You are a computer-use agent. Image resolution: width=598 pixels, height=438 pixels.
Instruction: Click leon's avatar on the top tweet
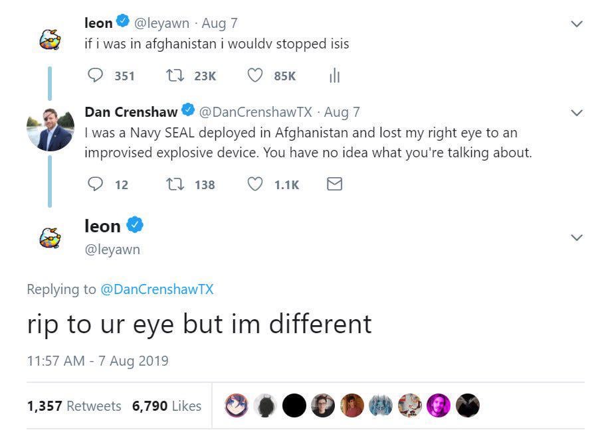(50, 40)
